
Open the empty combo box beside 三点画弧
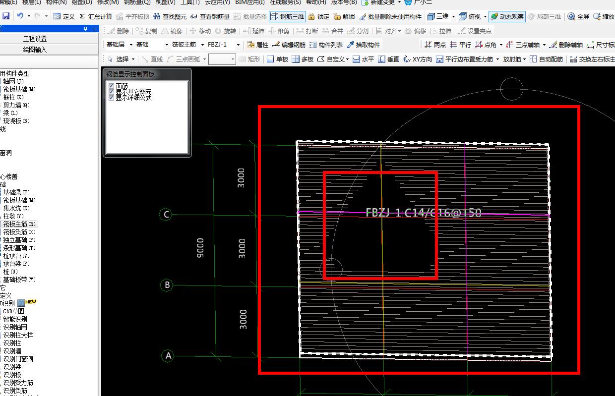222,59
